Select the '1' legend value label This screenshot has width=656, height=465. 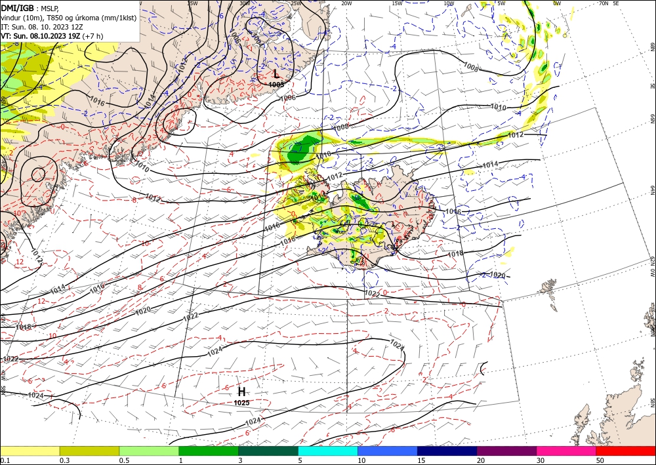181,460
